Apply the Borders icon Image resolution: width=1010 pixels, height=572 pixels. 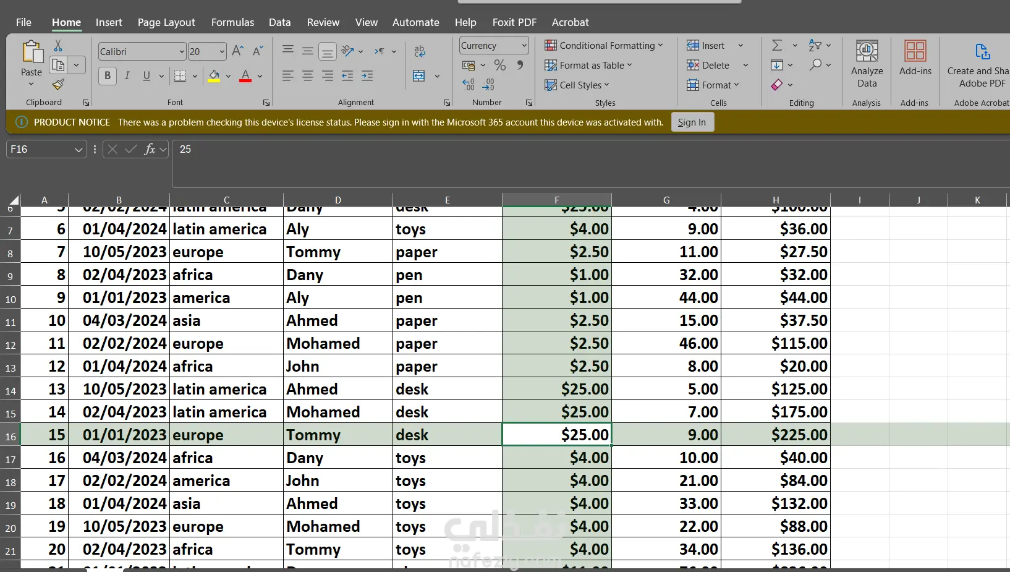180,76
